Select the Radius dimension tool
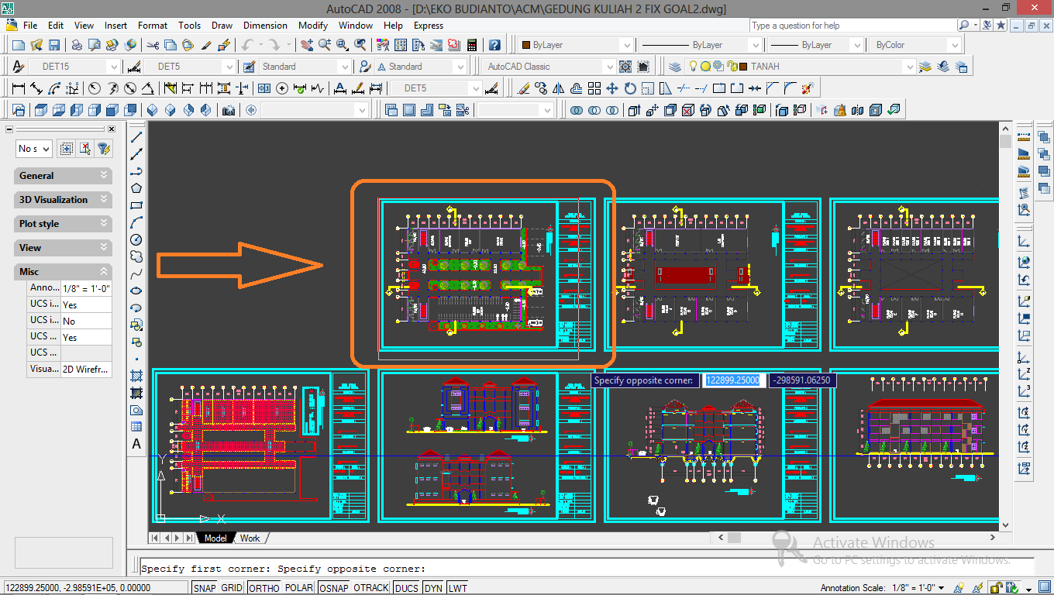Viewport: 1054px width, 595px height. 95,88
